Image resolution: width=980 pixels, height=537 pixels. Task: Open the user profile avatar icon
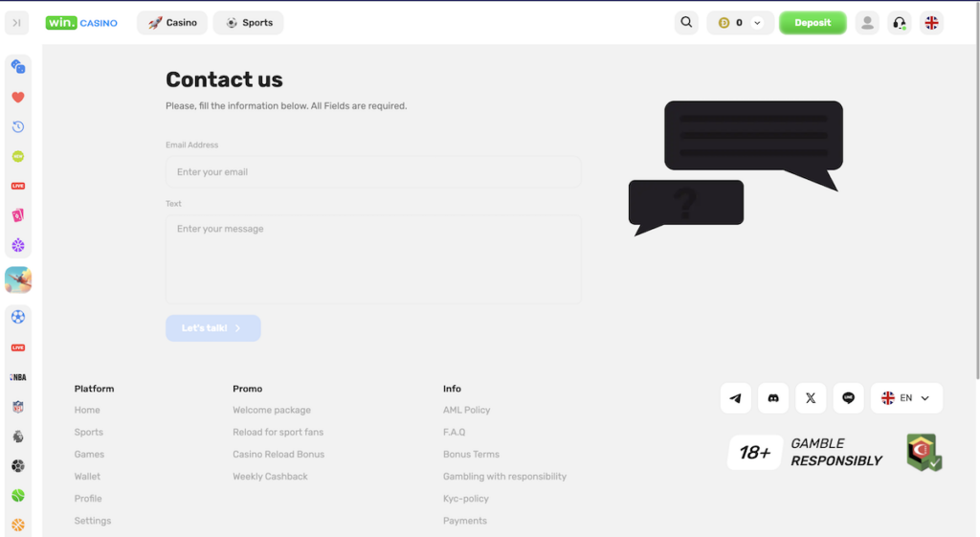[867, 23]
